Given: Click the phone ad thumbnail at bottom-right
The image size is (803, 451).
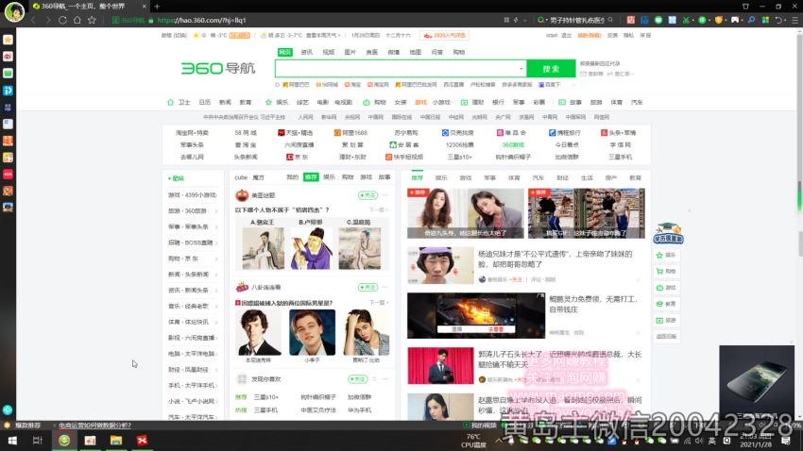Looking at the screenshot, I should point(757,382).
